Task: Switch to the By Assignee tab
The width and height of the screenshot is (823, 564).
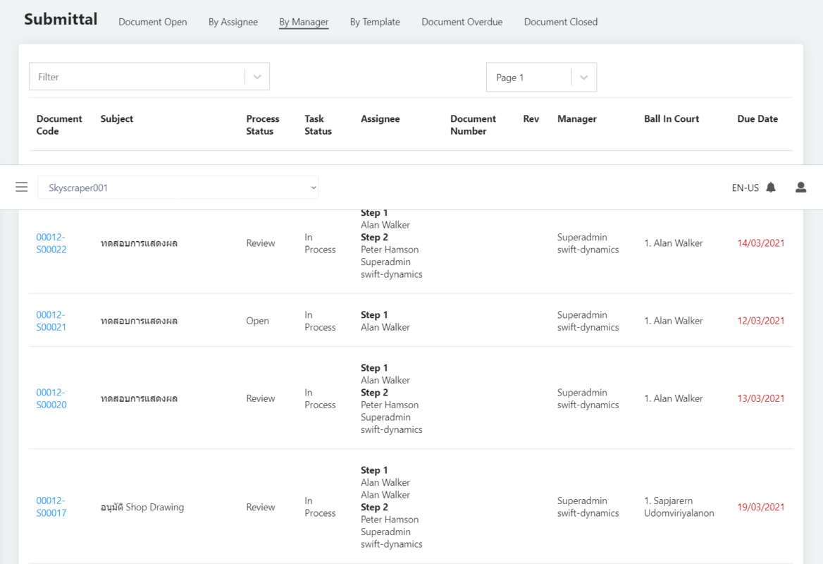Action: click(x=233, y=22)
